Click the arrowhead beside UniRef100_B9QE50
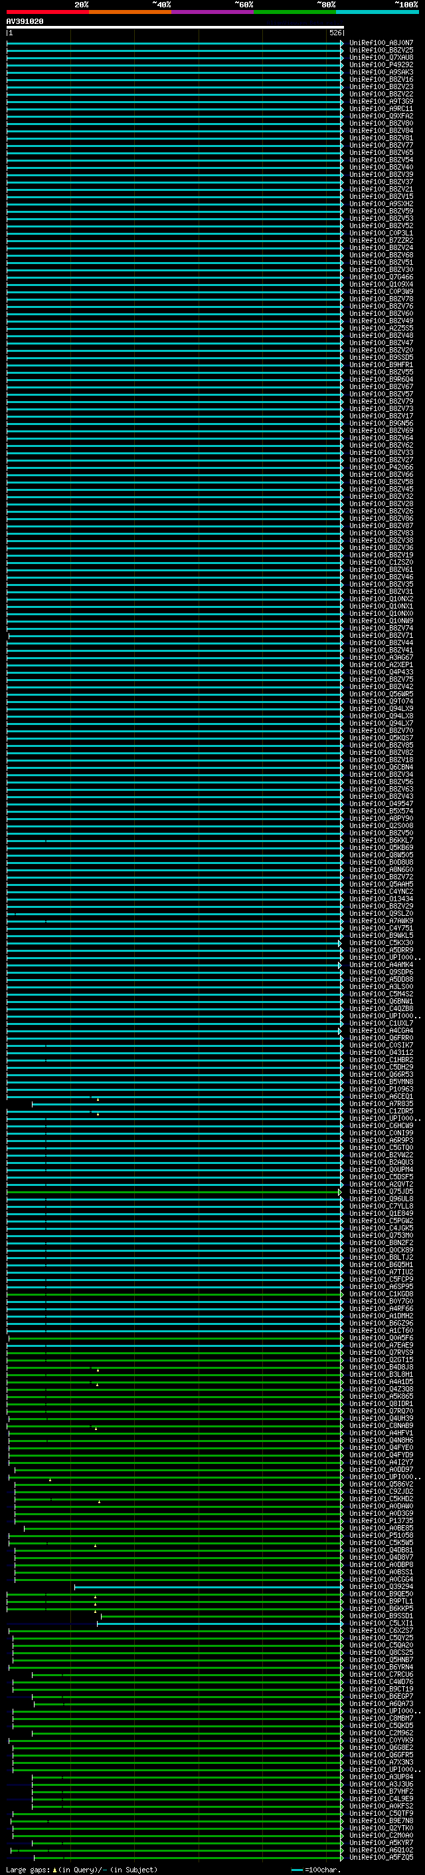425x1875 pixels. (342, 1594)
